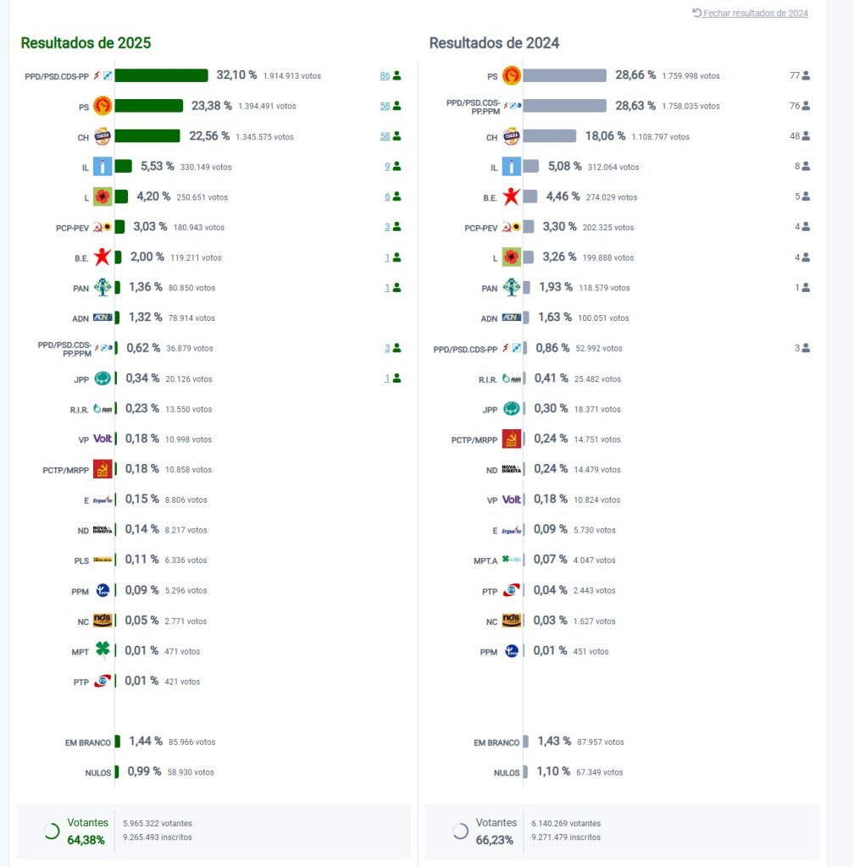Click the JPP logo in 2025 results

(x=103, y=378)
